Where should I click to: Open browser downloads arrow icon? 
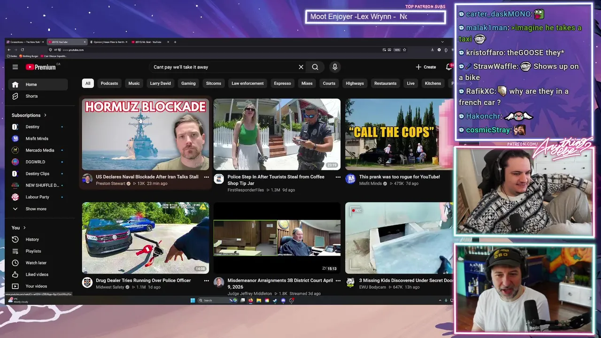[432, 50]
